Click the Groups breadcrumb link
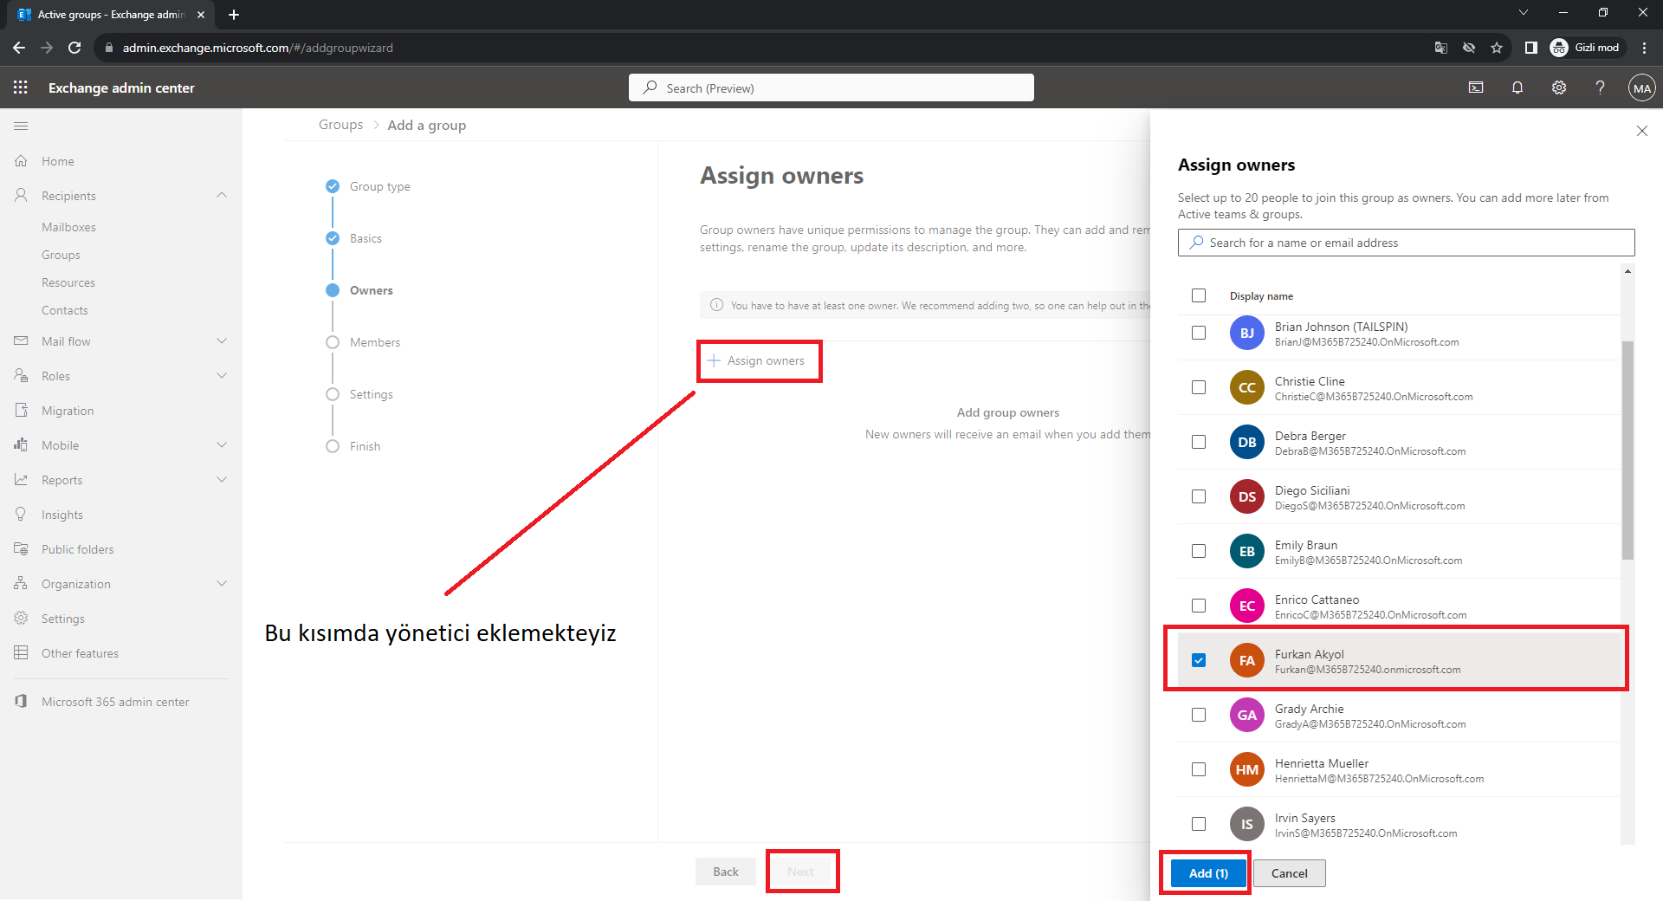Image resolution: width=1663 pixels, height=901 pixels. (x=340, y=125)
